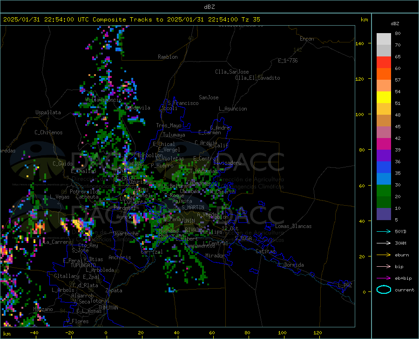The image size is (419, 339).
Task: Select the yellow eburn arrow legend symbol
Action: 384,255
